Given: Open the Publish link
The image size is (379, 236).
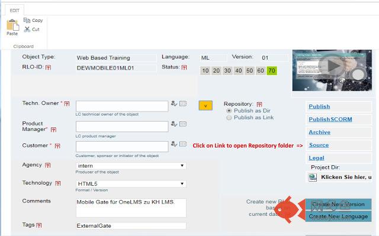Looking at the screenshot, I should tap(319, 106).
